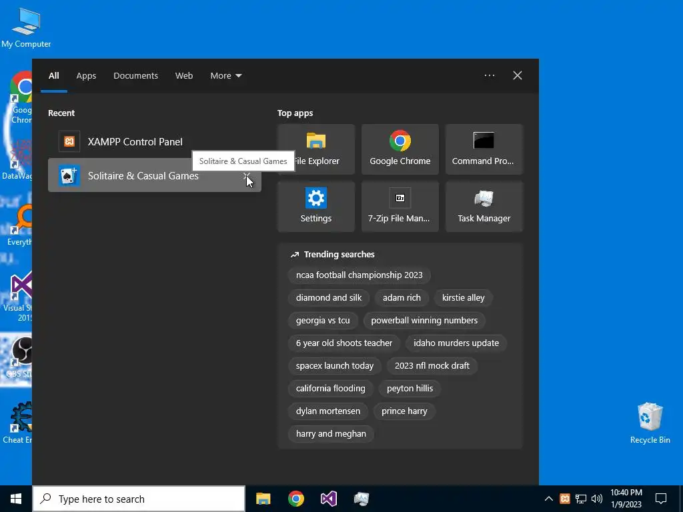Image resolution: width=683 pixels, height=512 pixels.
Task: Launch Task Manager top app tile
Action: (484, 207)
